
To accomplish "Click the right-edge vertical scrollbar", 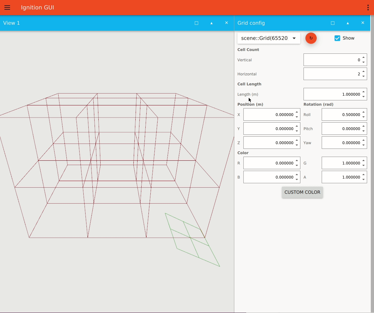I will 372,164.
